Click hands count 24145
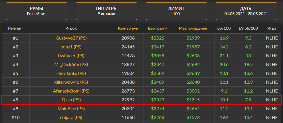Viewport: 283px width, 123px height. (x=128, y=47)
